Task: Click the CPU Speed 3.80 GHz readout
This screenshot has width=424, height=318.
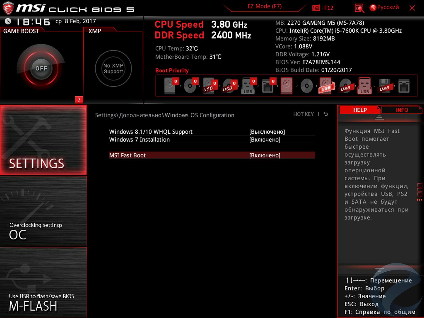Action: click(201, 24)
